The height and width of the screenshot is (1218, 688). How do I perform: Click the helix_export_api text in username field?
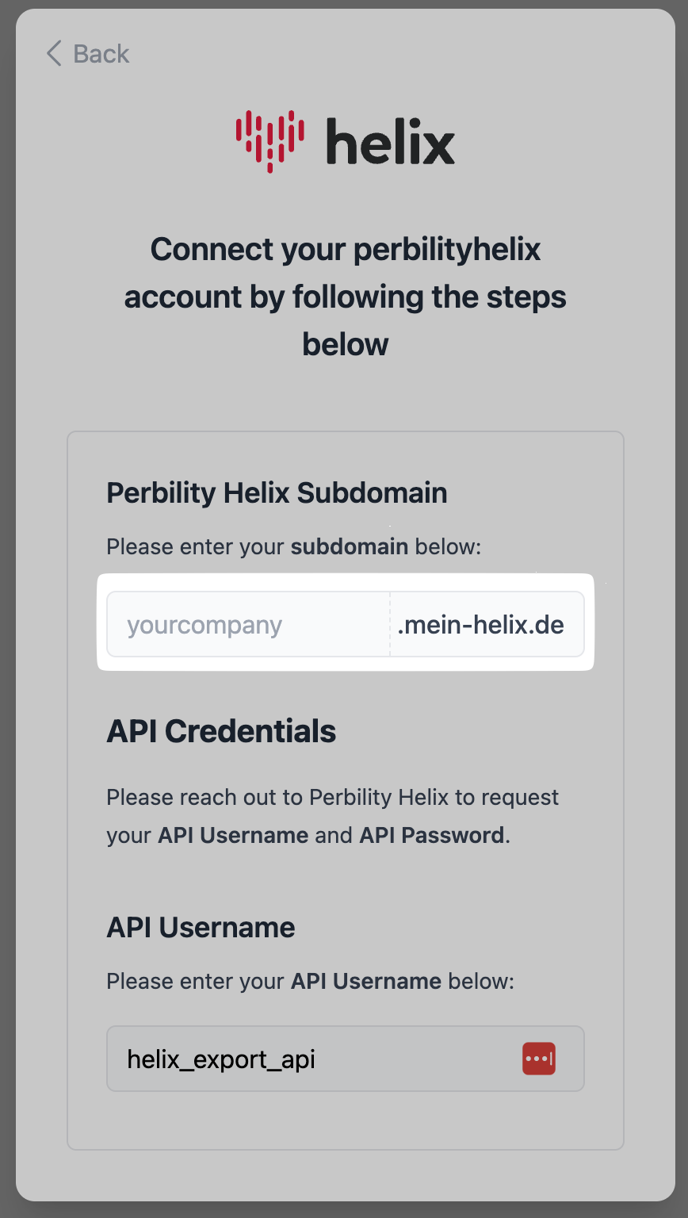(x=221, y=1059)
